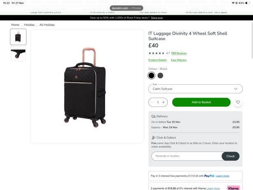Decrease quantity with the minus icon

(152, 102)
